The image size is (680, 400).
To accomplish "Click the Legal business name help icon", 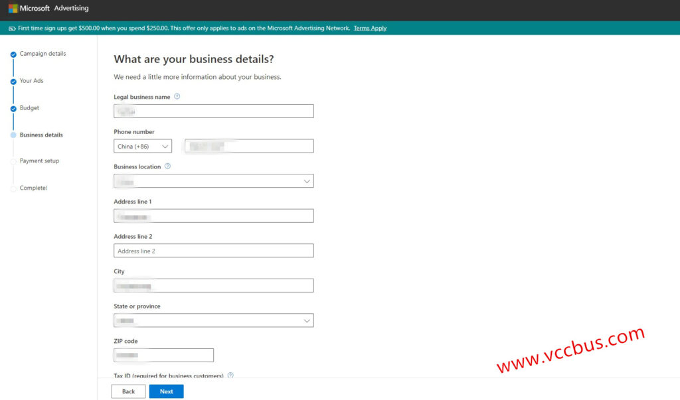I will (177, 96).
